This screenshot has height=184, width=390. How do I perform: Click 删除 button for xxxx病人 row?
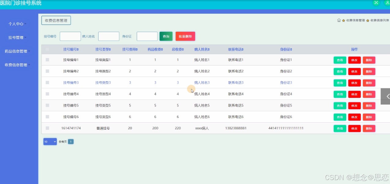[369, 128]
